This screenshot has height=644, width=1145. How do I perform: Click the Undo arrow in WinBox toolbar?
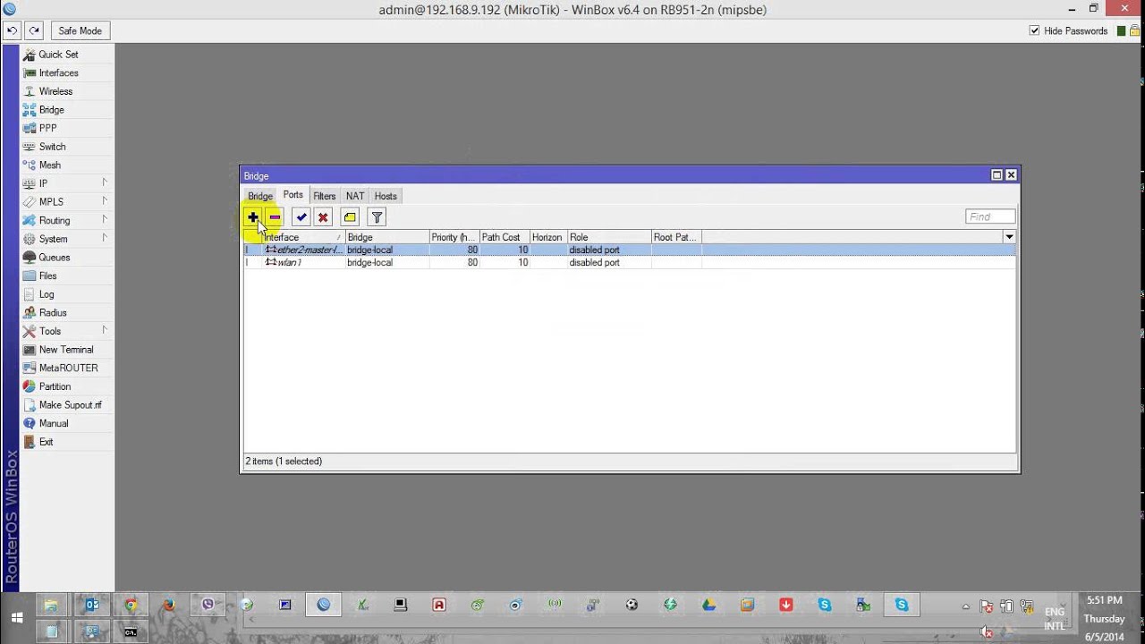pos(12,30)
